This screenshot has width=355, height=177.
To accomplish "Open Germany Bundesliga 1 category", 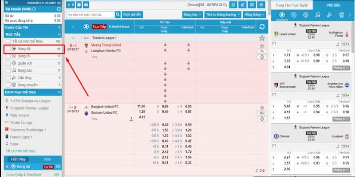I will [28, 130].
